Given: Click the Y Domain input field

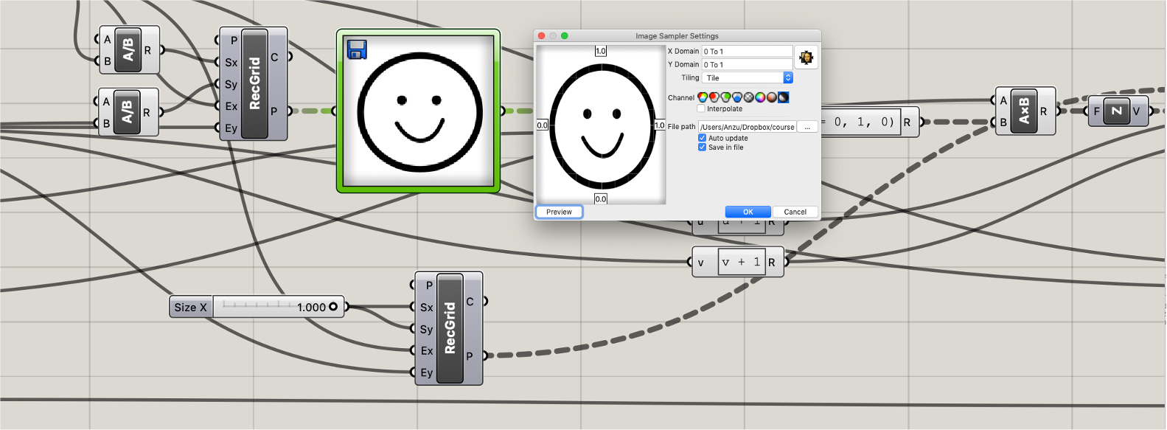Looking at the screenshot, I should click(747, 64).
